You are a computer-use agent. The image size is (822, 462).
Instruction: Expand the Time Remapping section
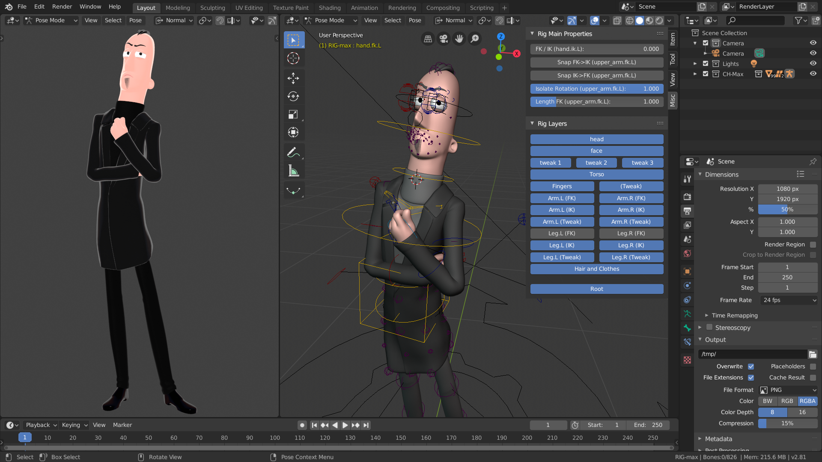click(x=734, y=315)
